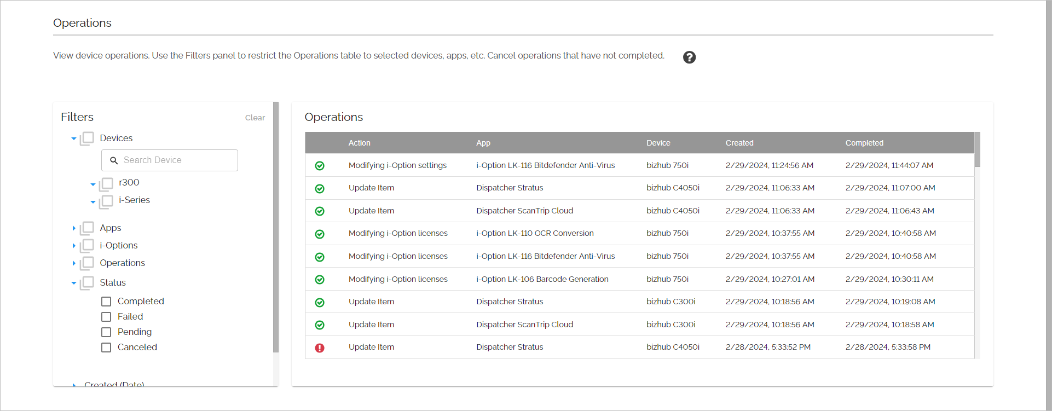
Task: Sort by the App column header
Action: click(x=483, y=143)
